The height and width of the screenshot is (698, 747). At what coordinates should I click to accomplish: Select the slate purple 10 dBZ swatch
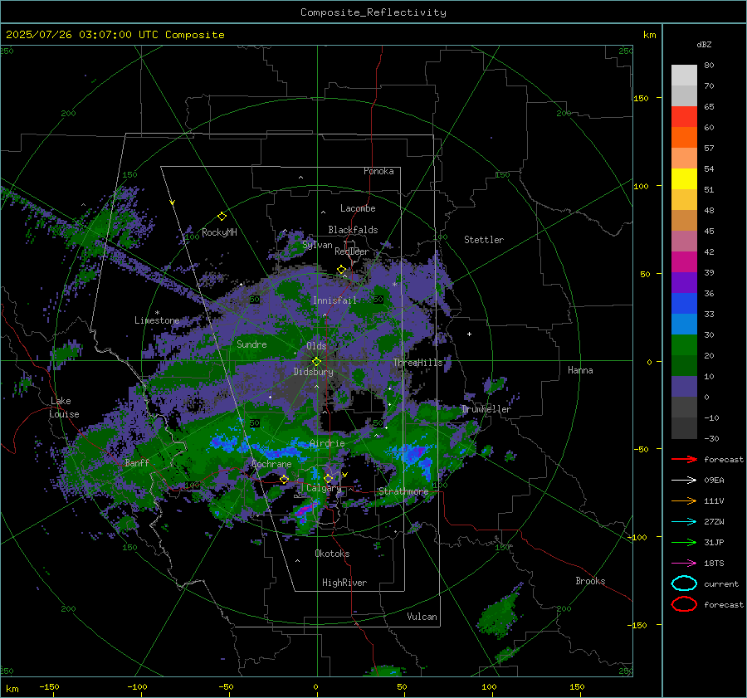click(684, 387)
